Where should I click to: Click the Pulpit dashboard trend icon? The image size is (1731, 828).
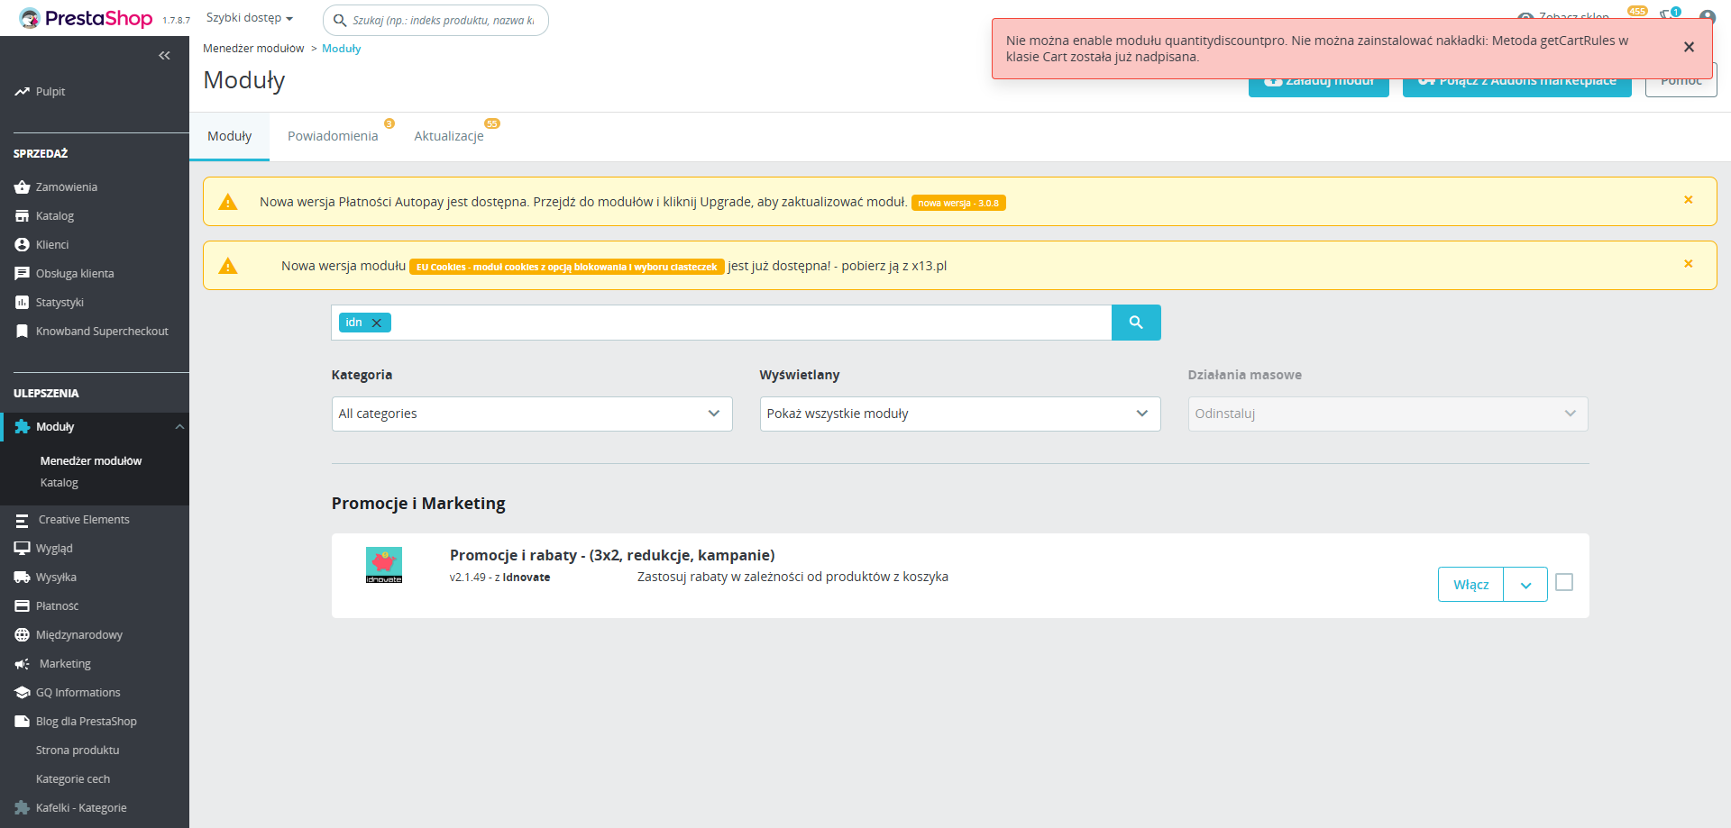click(22, 92)
